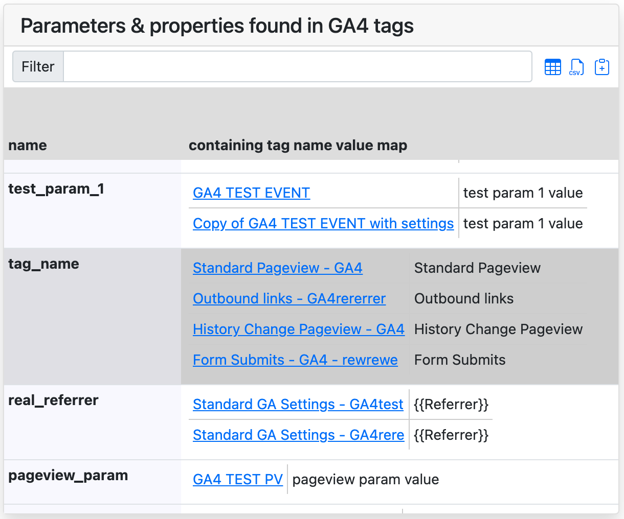Click the Filter text input field
Screen dimensions: 624x519
tap(297, 66)
